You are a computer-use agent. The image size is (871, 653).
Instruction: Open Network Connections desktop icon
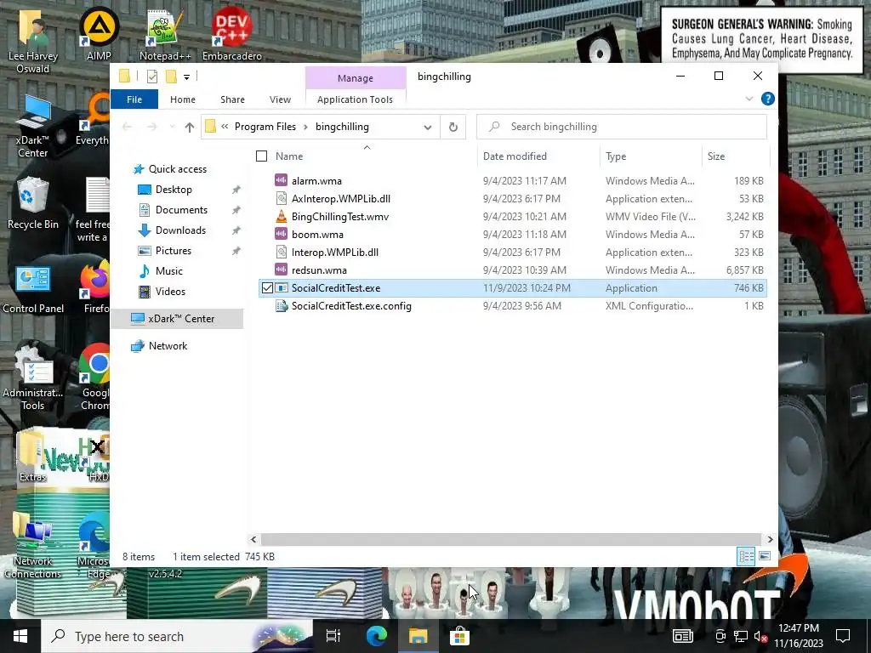(x=33, y=547)
